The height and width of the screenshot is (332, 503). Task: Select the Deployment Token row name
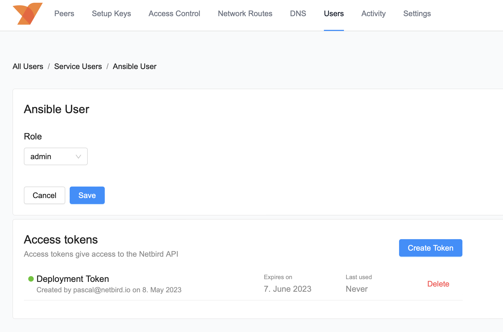tap(73, 279)
